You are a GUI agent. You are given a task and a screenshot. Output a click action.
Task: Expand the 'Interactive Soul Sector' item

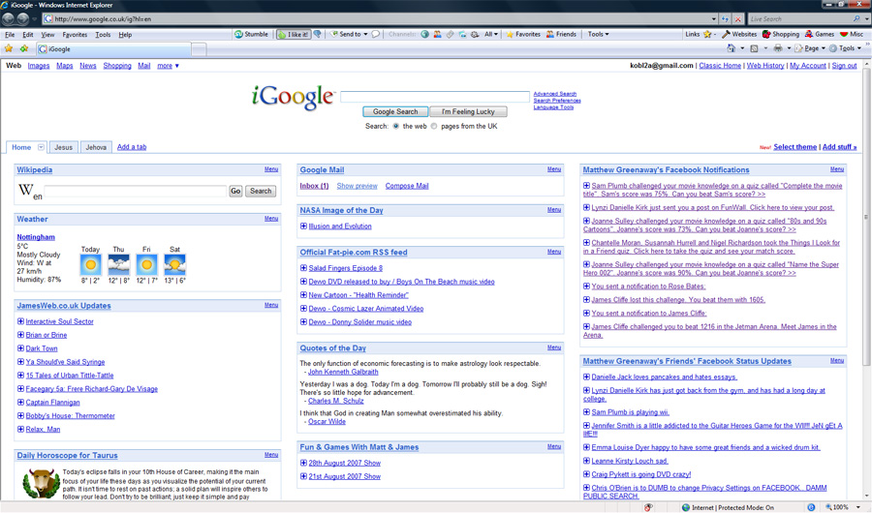pos(20,321)
